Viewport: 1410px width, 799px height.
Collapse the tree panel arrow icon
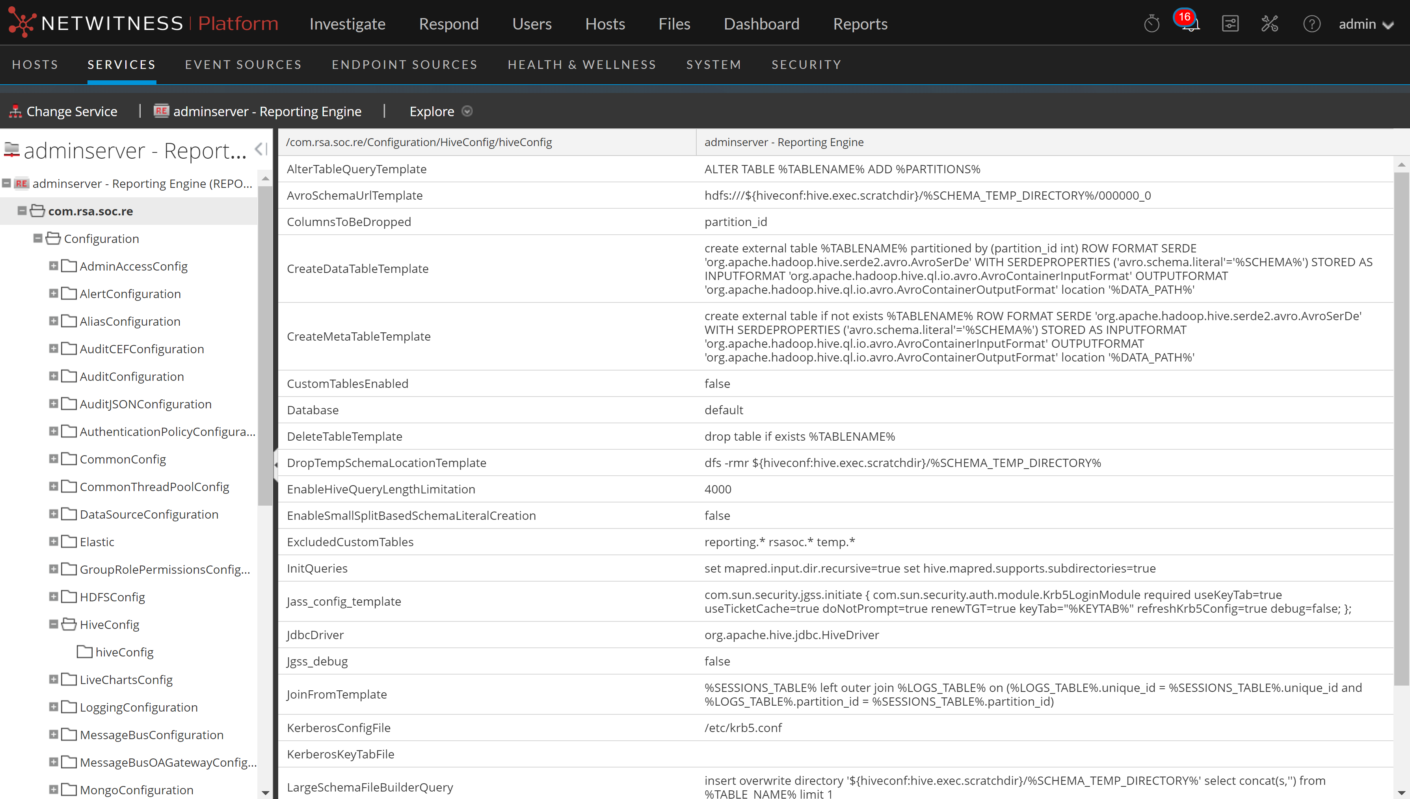261,149
